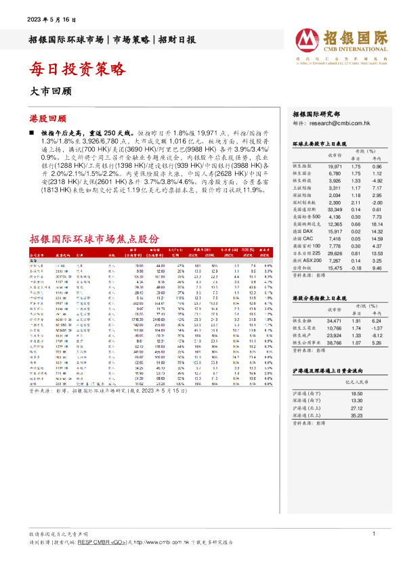This screenshot has width=403, height=570.
Task: Click the table title 环球主要股市上日表现
Action: tap(320, 144)
